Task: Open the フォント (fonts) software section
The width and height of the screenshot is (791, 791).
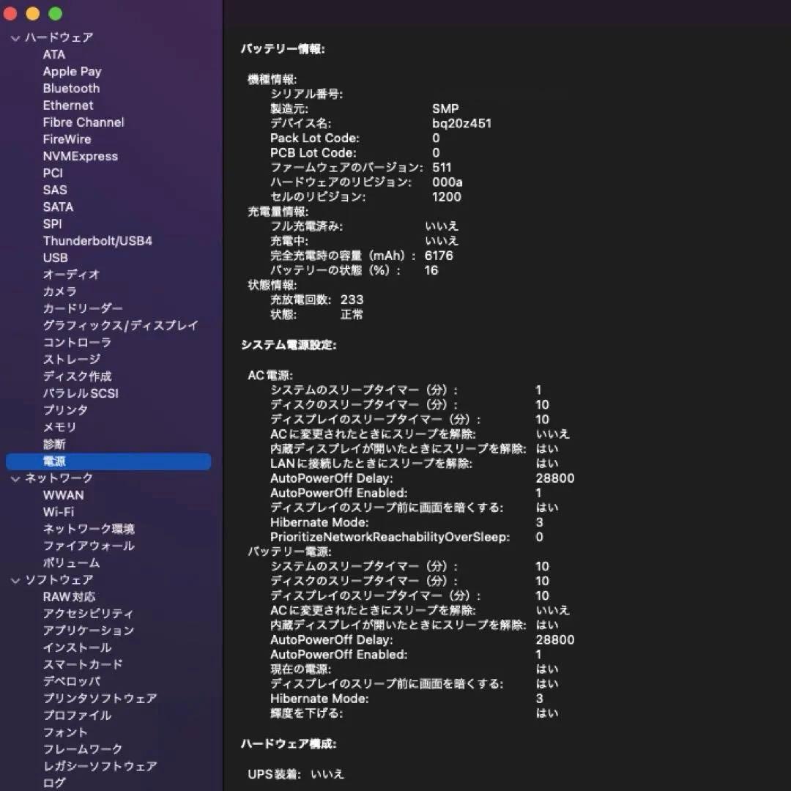Action: [67, 732]
